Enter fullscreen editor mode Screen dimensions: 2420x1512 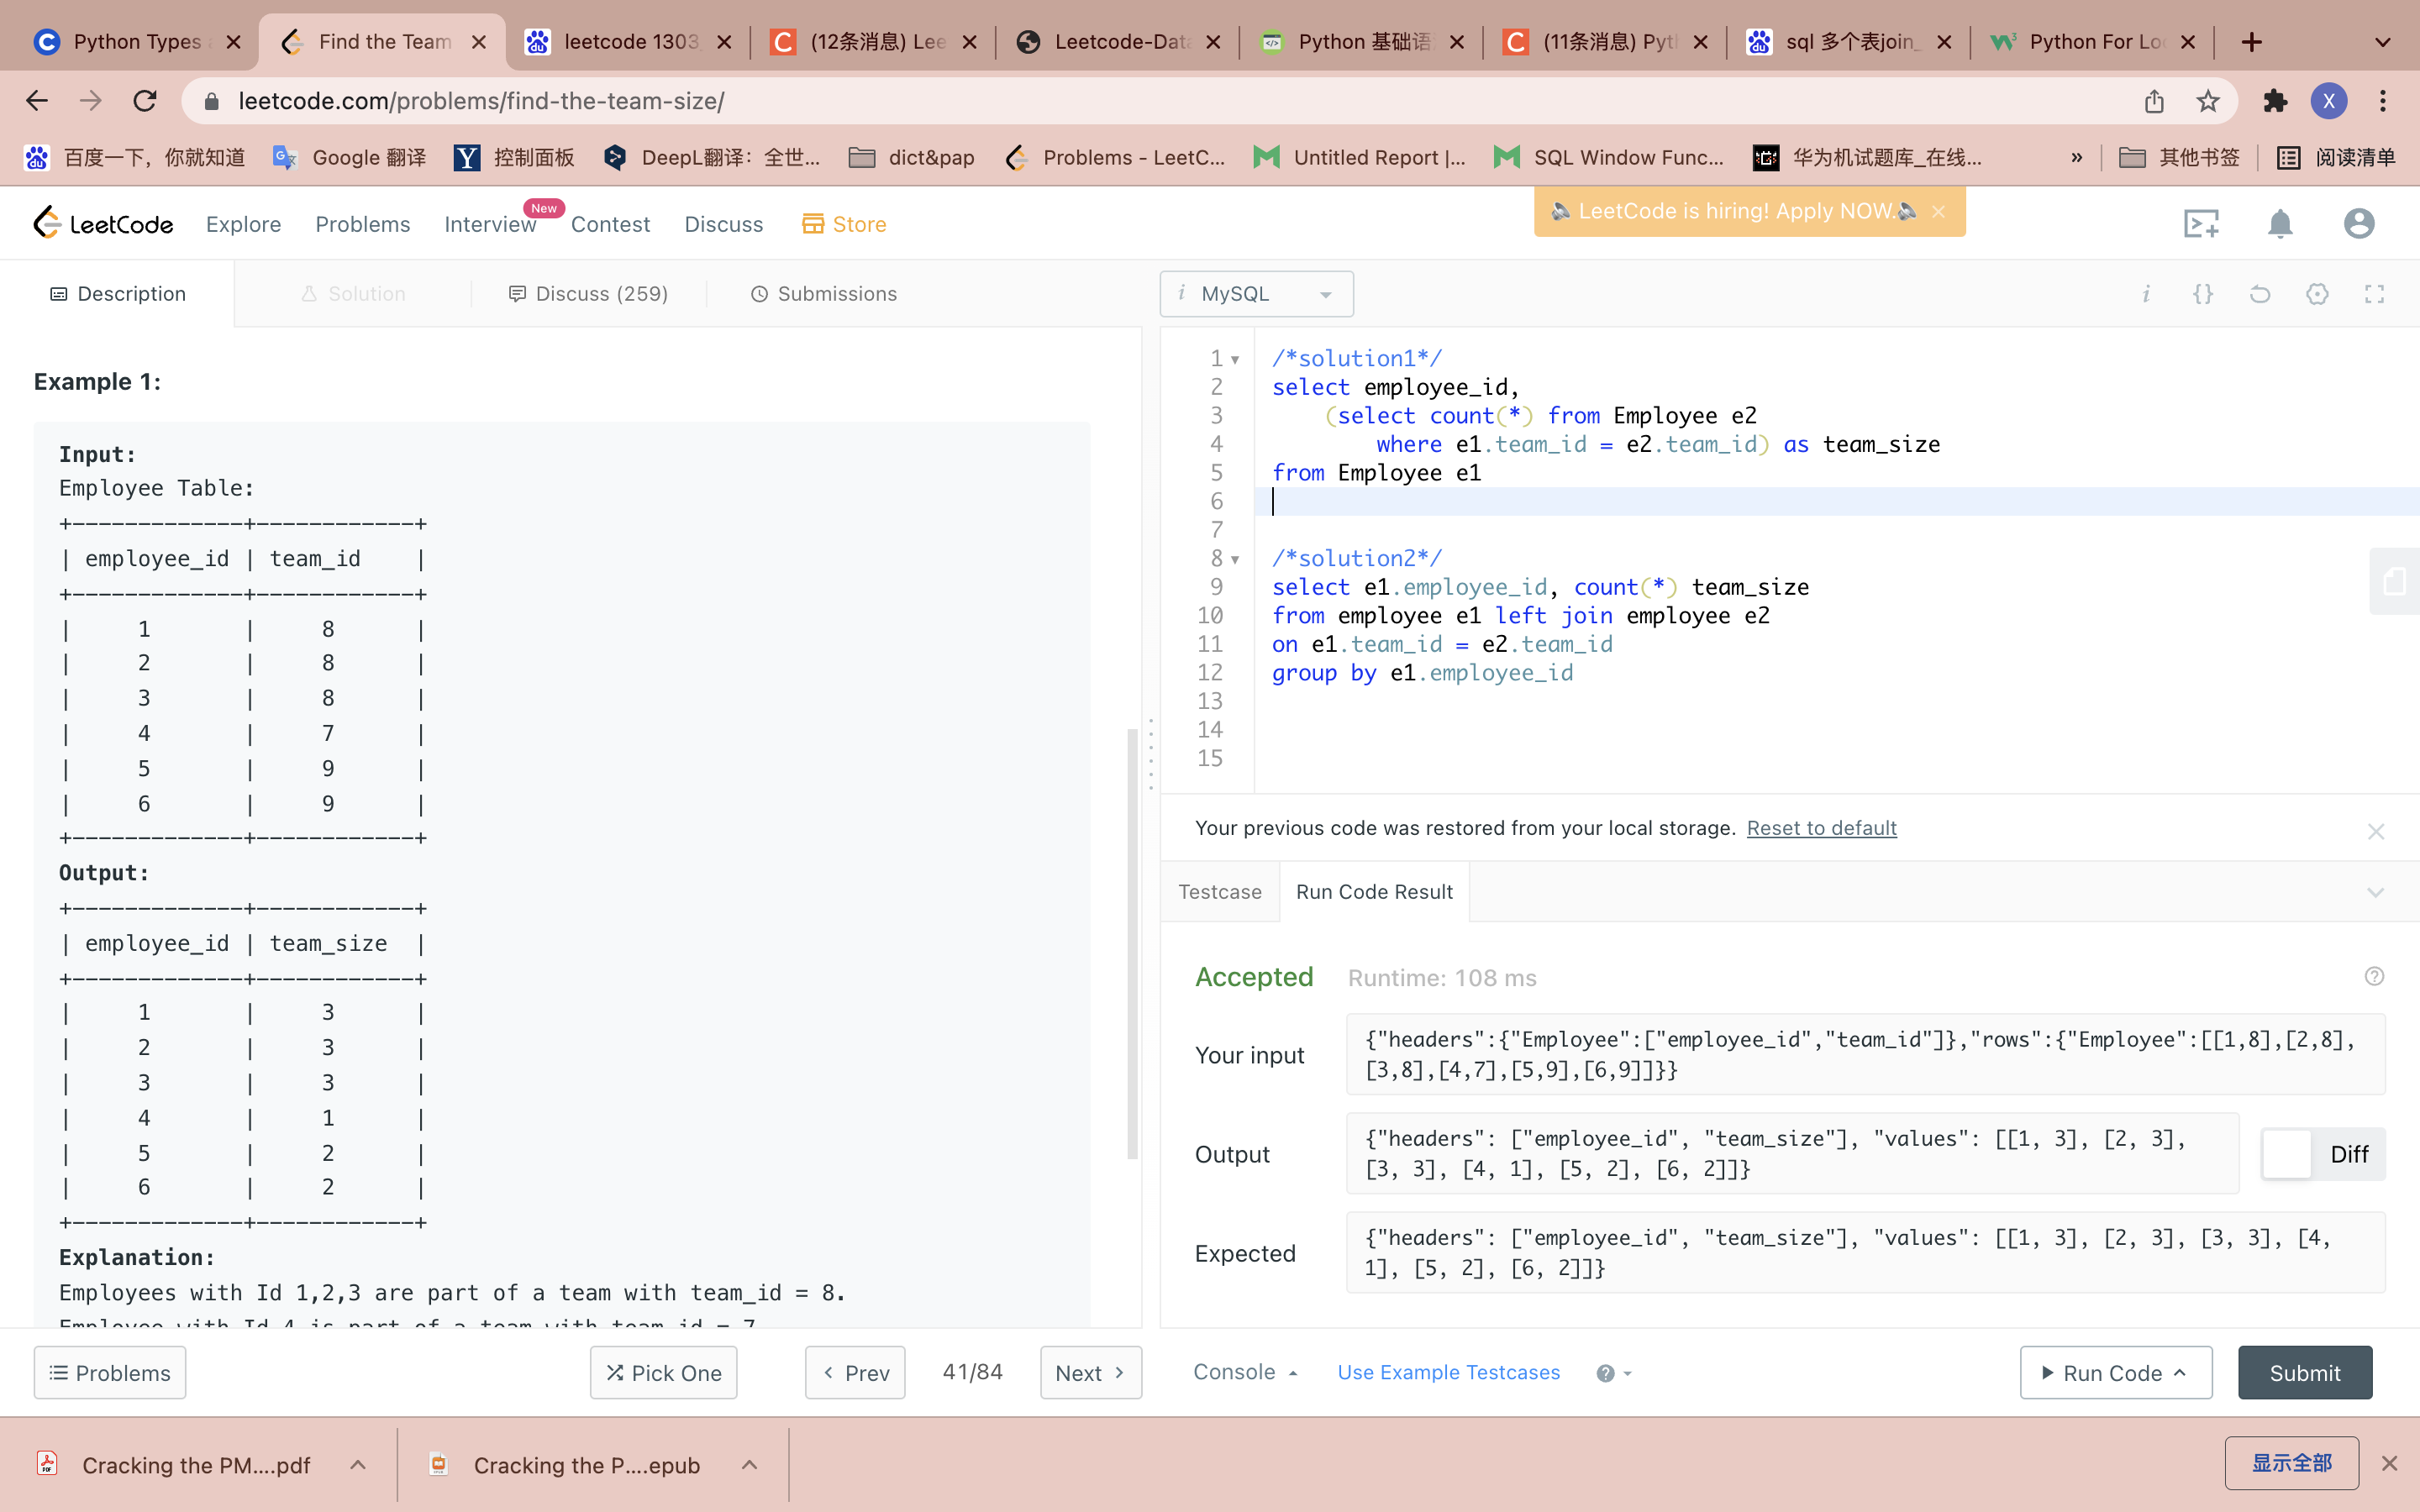(2374, 294)
